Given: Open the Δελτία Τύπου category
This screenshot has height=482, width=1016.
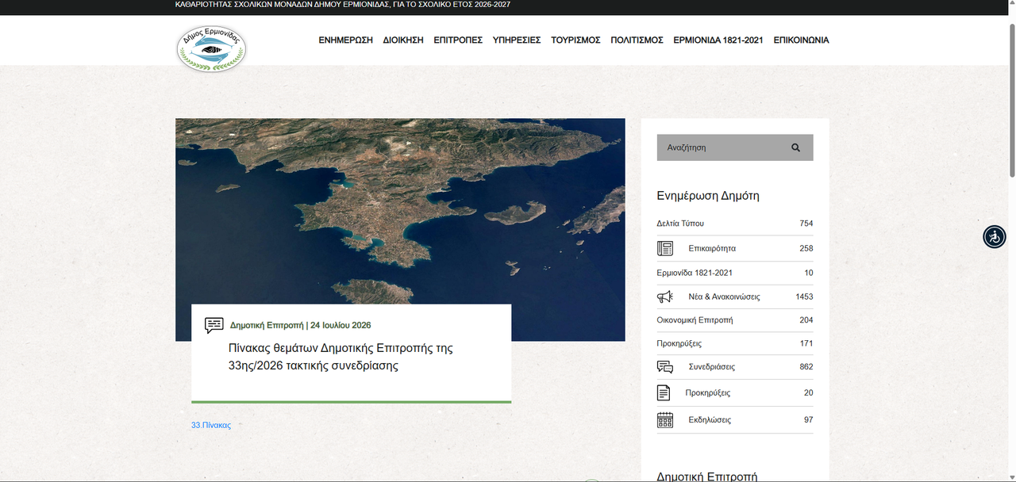Looking at the screenshot, I should point(680,224).
